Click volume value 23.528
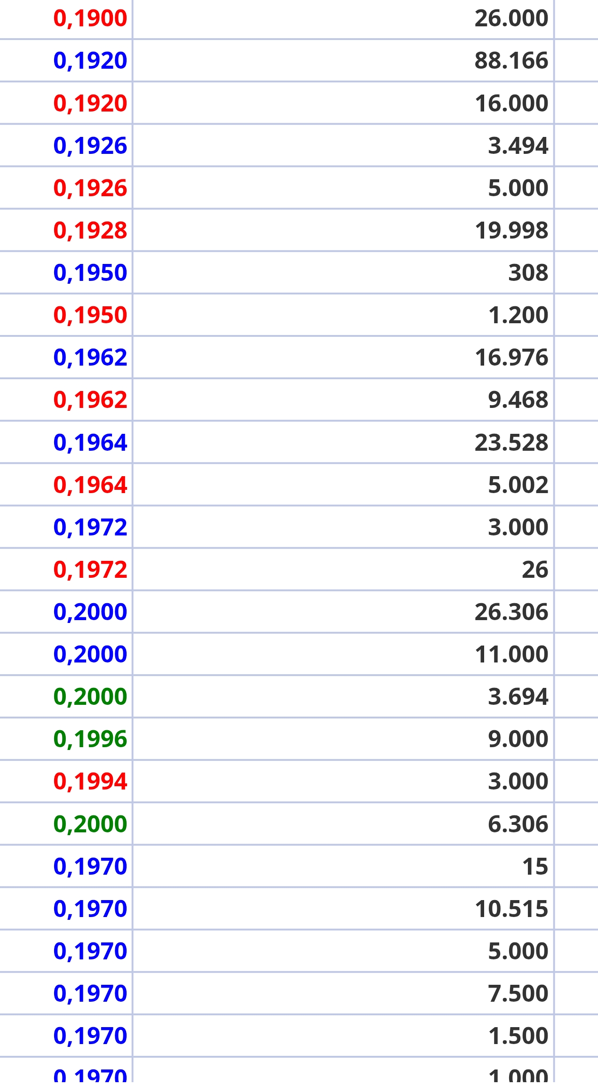598x1085 pixels. pyautogui.click(x=511, y=443)
